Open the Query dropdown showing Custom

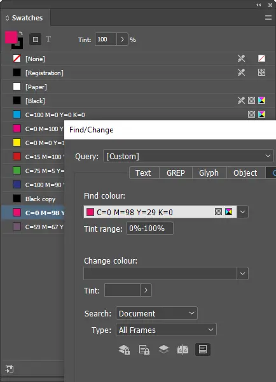pyautogui.click(x=189, y=156)
